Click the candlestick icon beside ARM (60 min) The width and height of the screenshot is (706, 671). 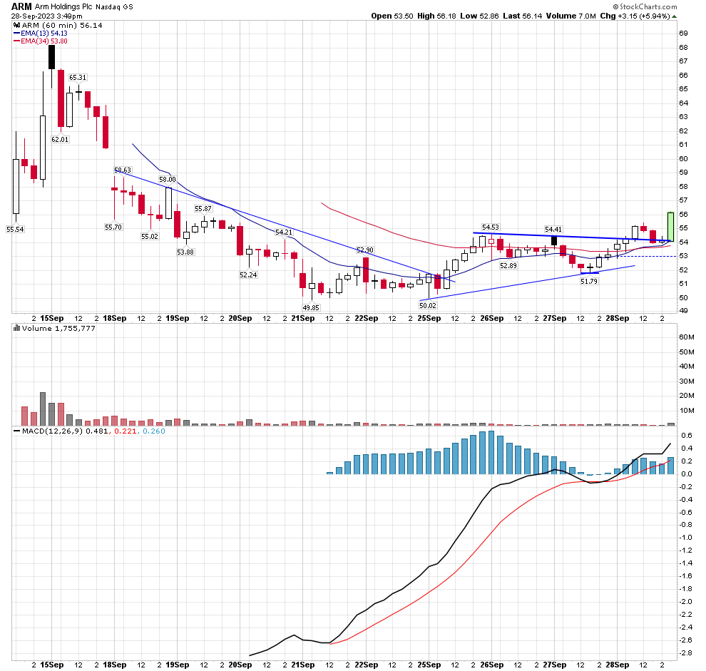pyautogui.click(x=17, y=26)
